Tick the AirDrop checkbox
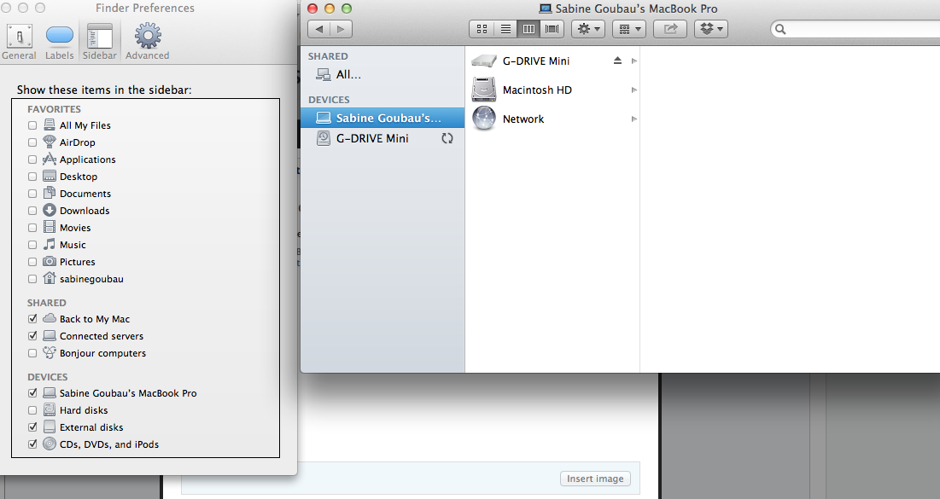The height and width of the screenshot is (499, 940). point(32,142)
